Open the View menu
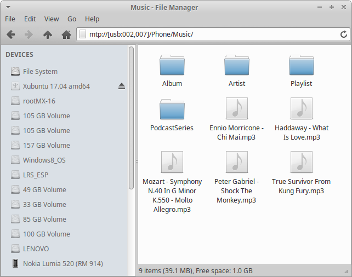Screen dimensions: 352x277 click(52, 19)
